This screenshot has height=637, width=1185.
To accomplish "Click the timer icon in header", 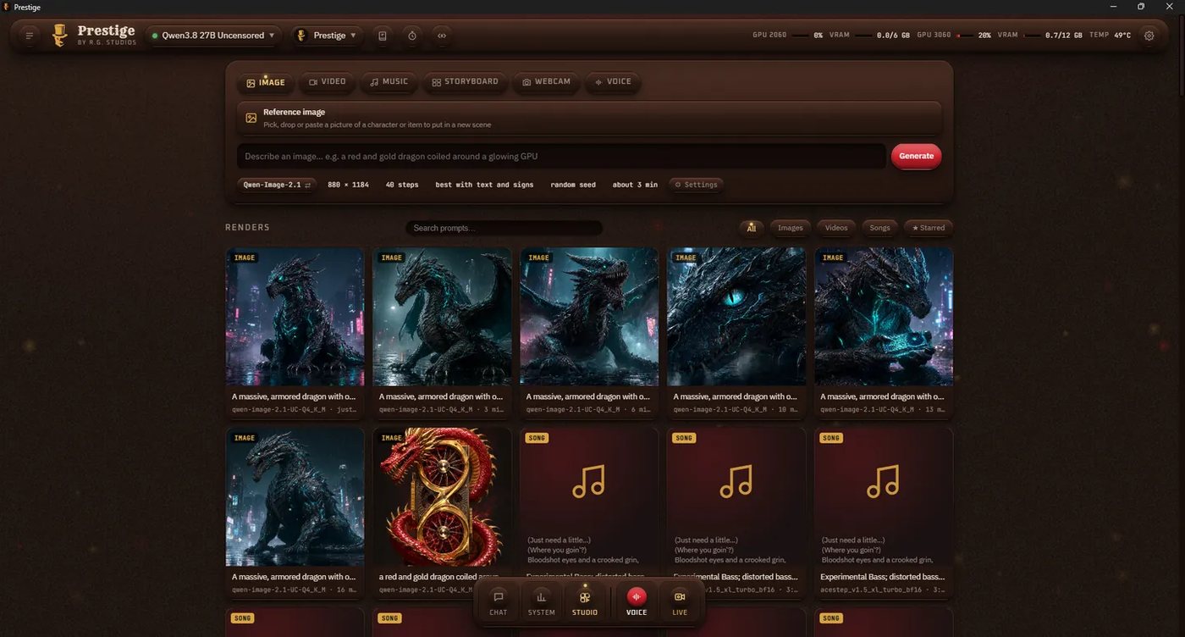I will click(x=411, y=36).
